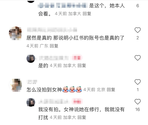Reply to the '她本人会看' comment
Image resolution: width=148 pixels, height=125 pixels.
(x=87, y=14)
